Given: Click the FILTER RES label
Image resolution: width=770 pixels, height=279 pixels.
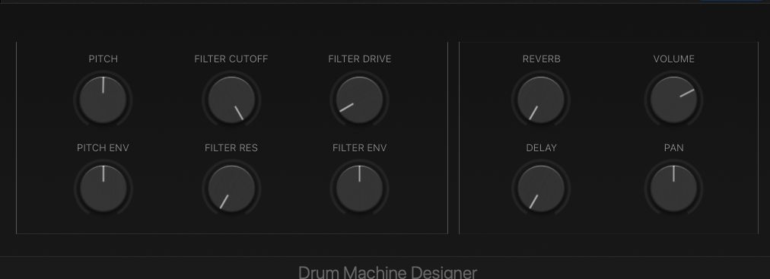Looking at the screenshot, I should [231, 148].
